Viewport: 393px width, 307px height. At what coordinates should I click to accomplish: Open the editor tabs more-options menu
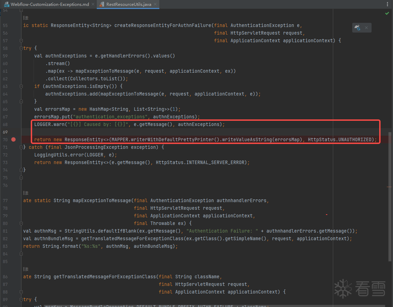[387, 4]
